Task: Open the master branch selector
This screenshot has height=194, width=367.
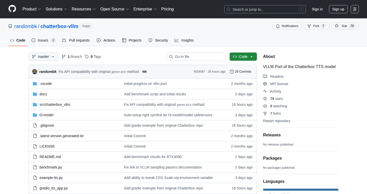Action: coord(43,57)
